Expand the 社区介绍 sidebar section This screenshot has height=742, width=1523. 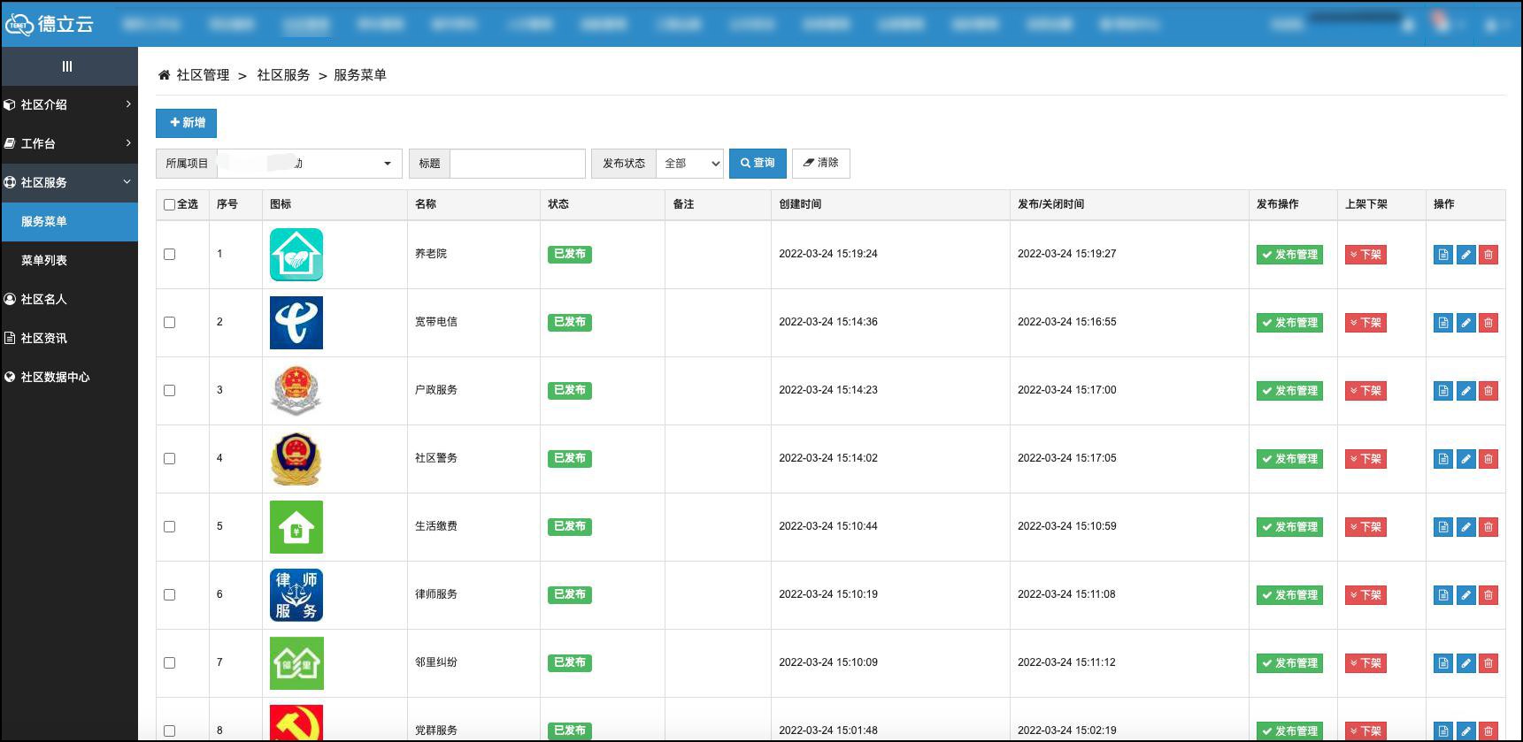69,104
